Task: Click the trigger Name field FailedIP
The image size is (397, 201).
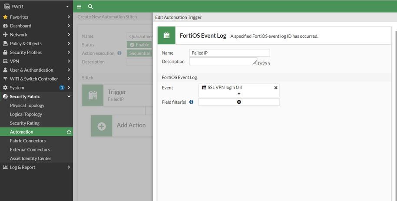Action: [229, 53]
